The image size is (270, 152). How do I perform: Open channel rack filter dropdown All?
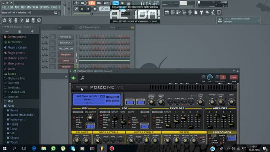pos(66,27)
